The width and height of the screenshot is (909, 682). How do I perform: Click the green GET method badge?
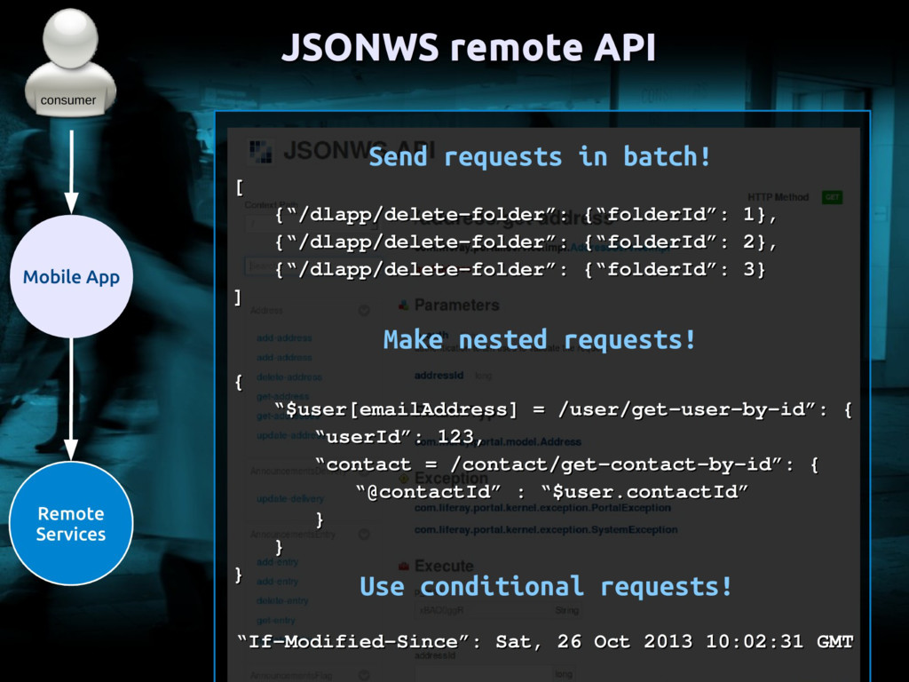tap(832, 197)
